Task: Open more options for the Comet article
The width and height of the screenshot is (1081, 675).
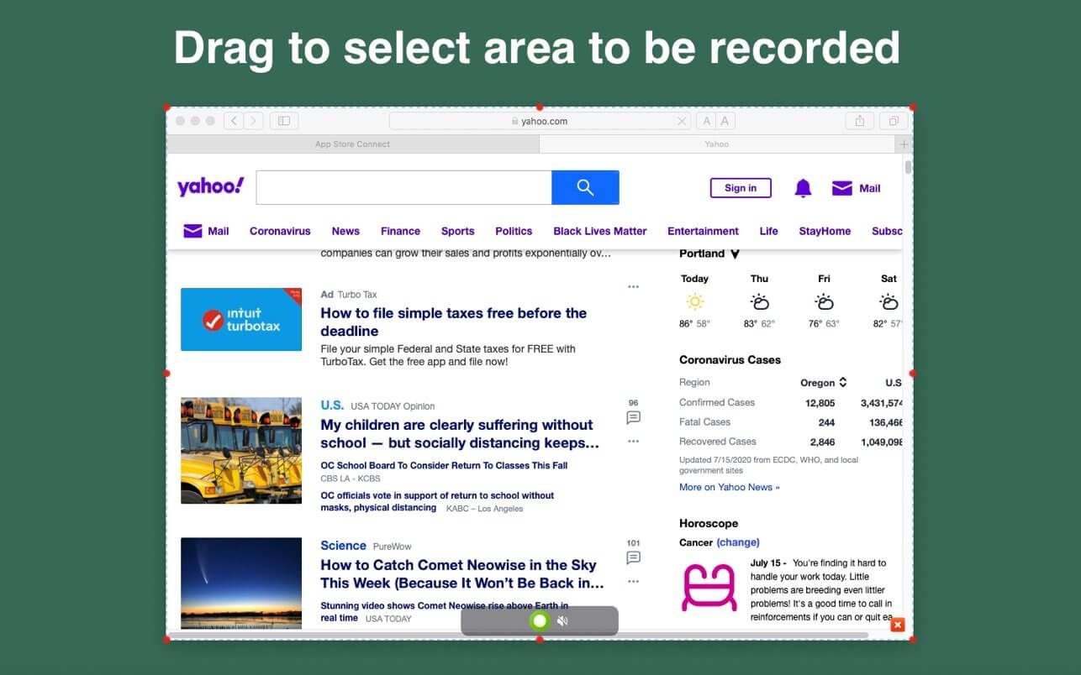Action: point(633,581)
